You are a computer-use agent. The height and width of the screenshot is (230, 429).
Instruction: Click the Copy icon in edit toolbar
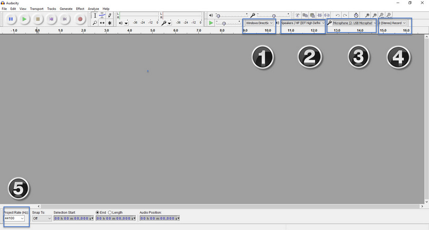click(305, 16)
